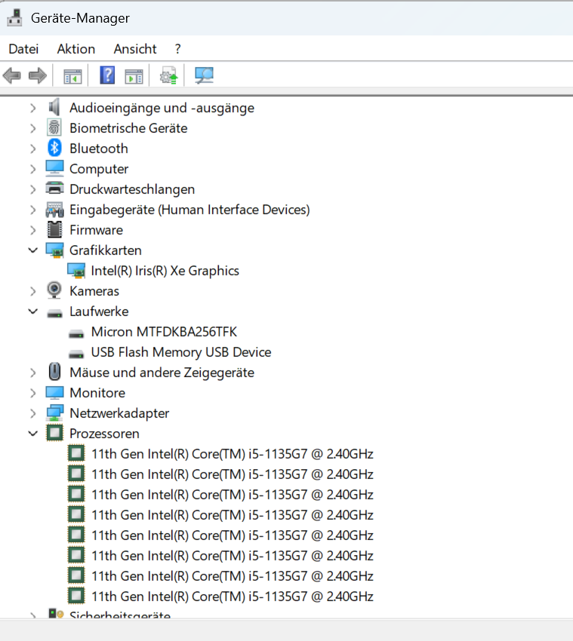Expand the Bluetooth node chevron
The height and width of the screenshot is (641, 573).
tap(33, 149)
